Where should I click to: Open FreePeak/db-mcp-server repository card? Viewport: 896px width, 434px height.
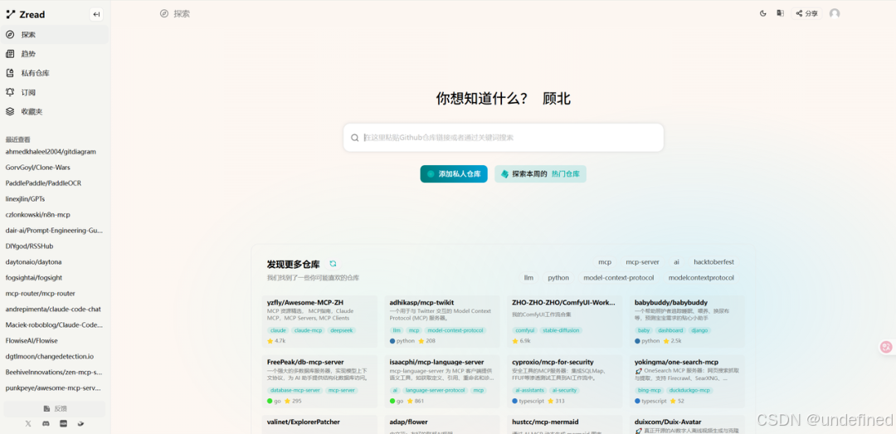(320, 382)
